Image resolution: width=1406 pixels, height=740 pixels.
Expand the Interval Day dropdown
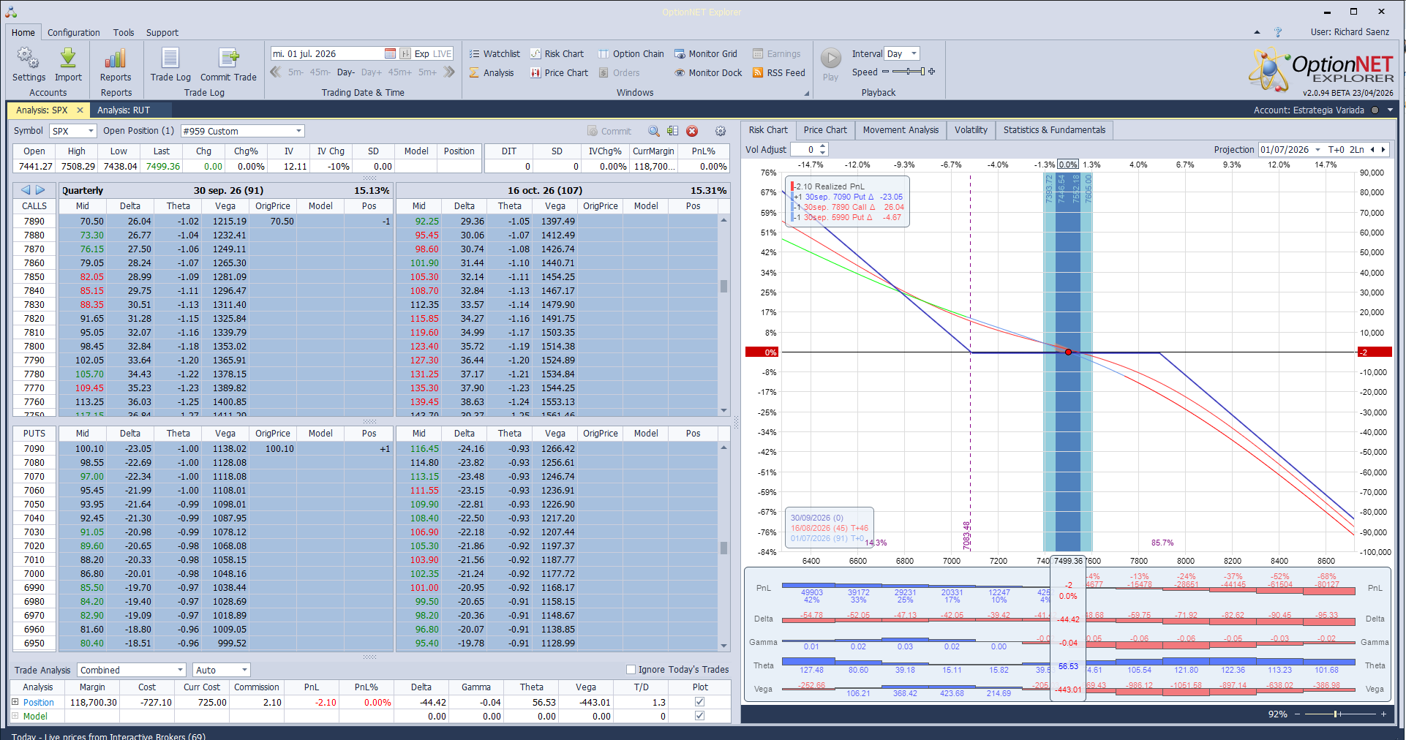coord(914,53)
